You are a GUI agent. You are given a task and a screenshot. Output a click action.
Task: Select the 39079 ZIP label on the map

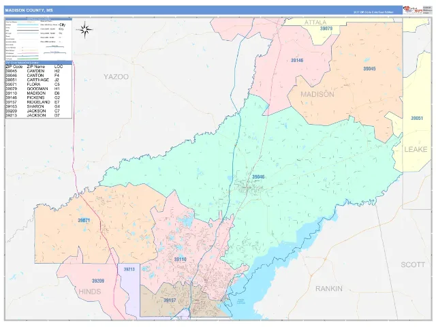[326, 29]
